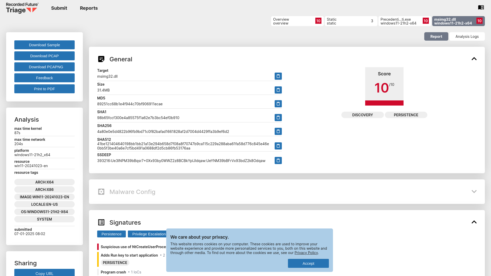Select the SHA256 hash text
The height and width of the screenshot is (276, 491).
tap(163, 132)
